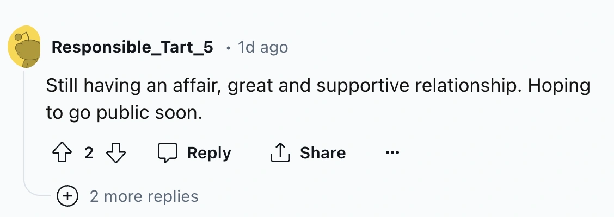This screenshot has height=217, width=614.
Task: Click the dot separator before the timestamp
Action: (x=228, y=49)
